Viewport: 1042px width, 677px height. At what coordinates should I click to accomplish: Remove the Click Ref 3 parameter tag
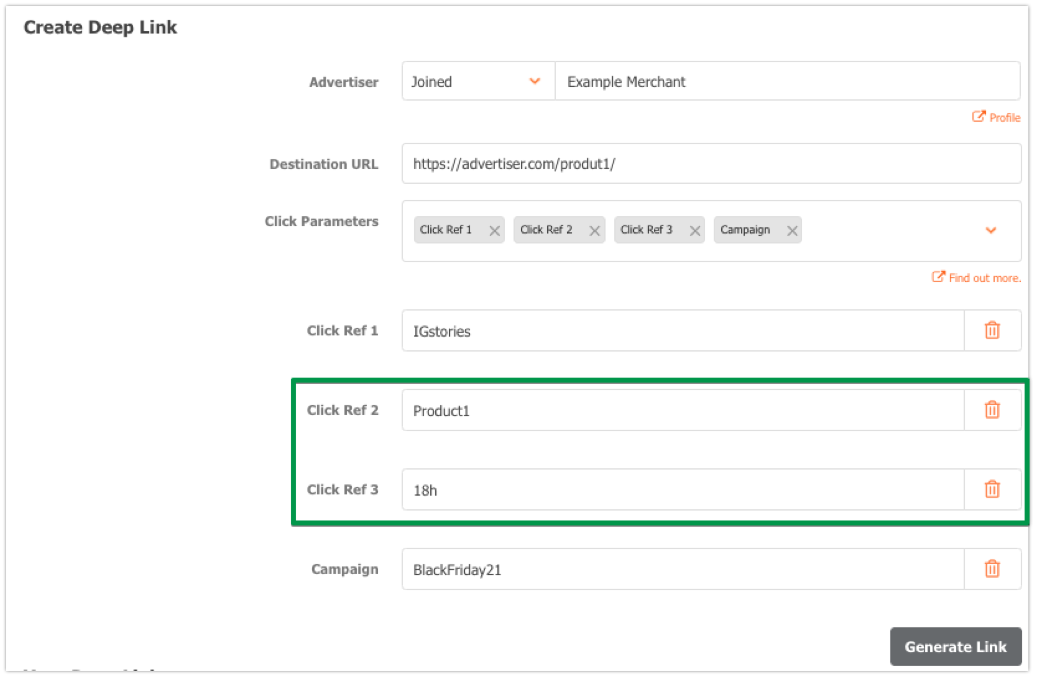point(694,230)
